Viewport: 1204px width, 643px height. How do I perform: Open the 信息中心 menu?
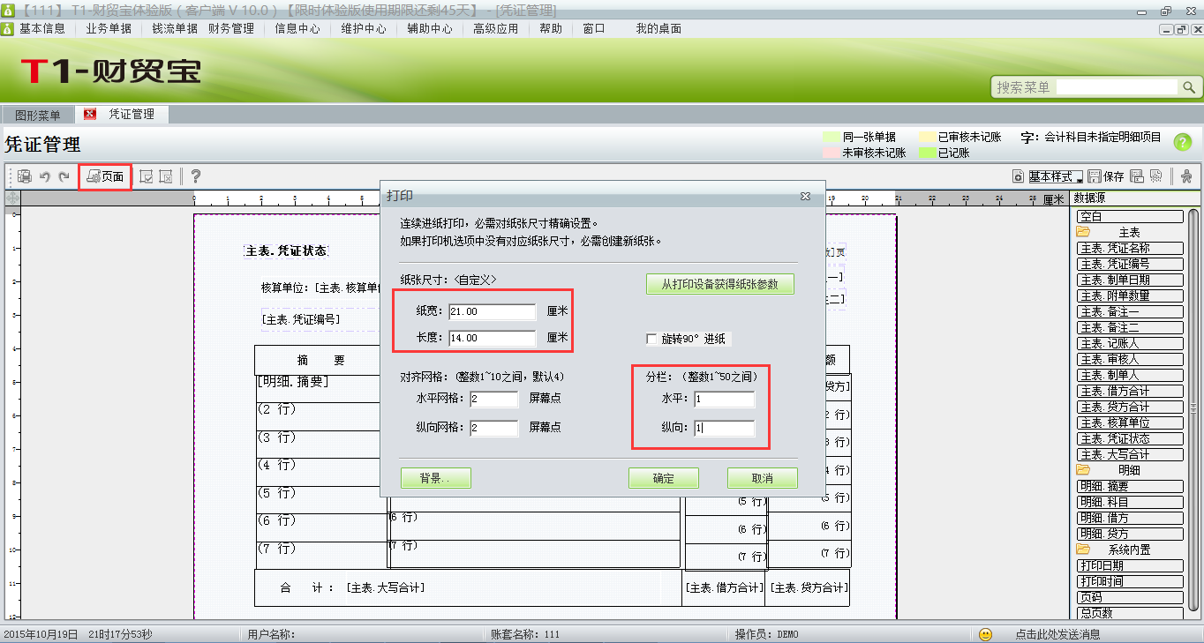pos(297,28)
